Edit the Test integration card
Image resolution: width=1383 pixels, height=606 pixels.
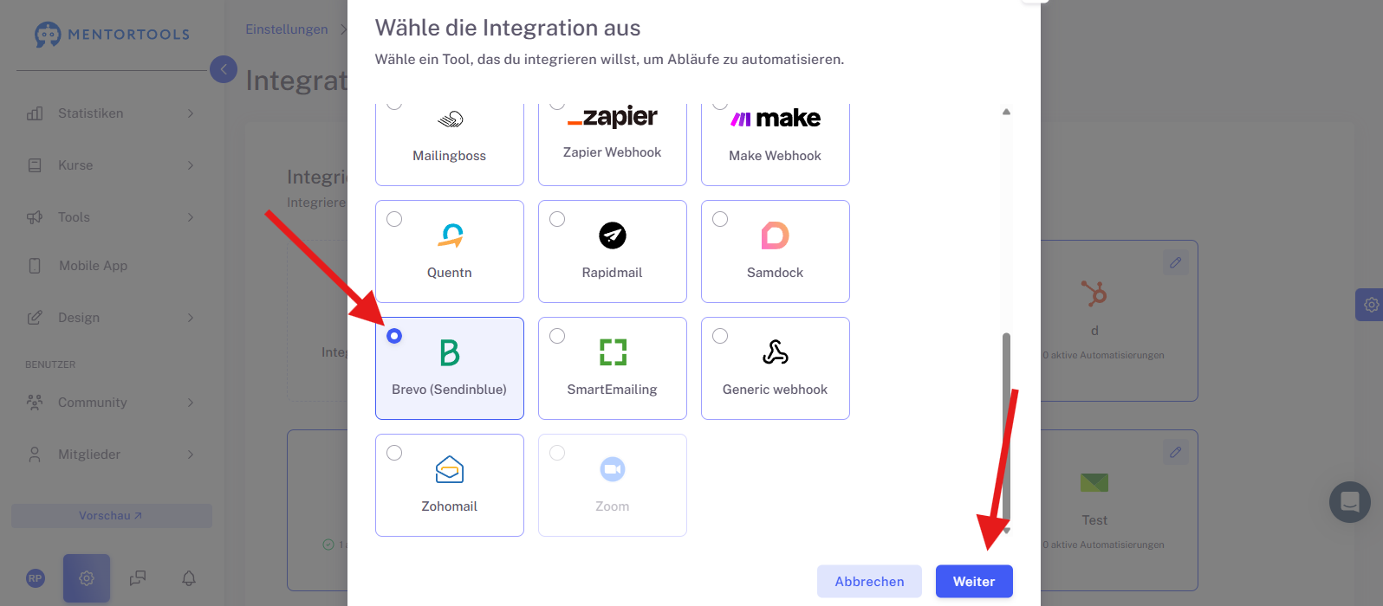pos(1176,452)
